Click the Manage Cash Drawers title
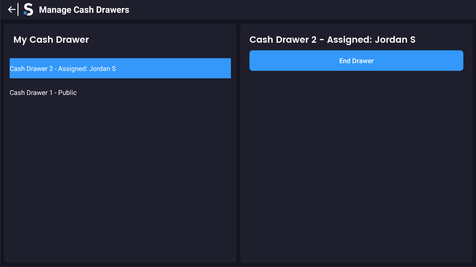The height and width of the screenshot is (267, 476). click(84, 10)
